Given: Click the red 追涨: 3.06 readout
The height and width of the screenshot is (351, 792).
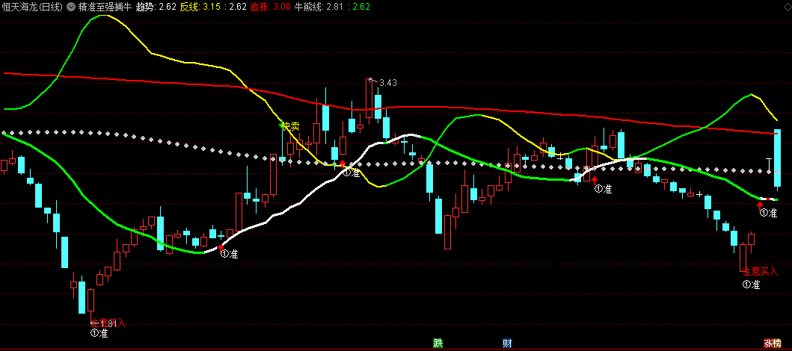Looking at the screenshot, I should tap(271, 7).
